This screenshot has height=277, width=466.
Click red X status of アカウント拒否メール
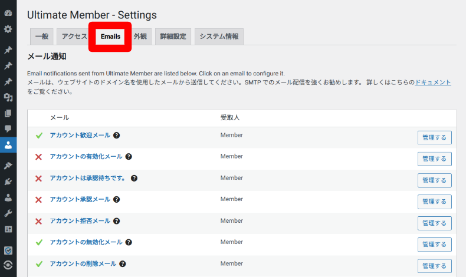38,221
